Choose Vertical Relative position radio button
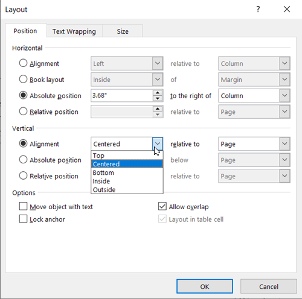302x299 pixels. tap(23, 175)
